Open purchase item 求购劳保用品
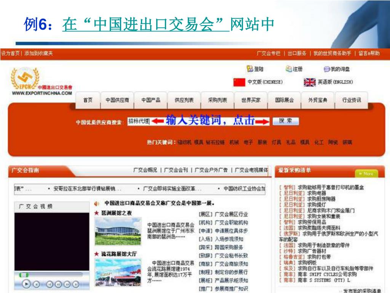This screenshot has width=390, height=293. click(312, 222)
